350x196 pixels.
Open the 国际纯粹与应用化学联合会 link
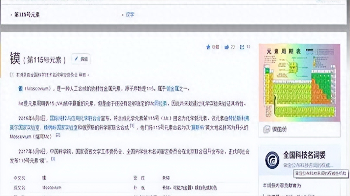75,118
